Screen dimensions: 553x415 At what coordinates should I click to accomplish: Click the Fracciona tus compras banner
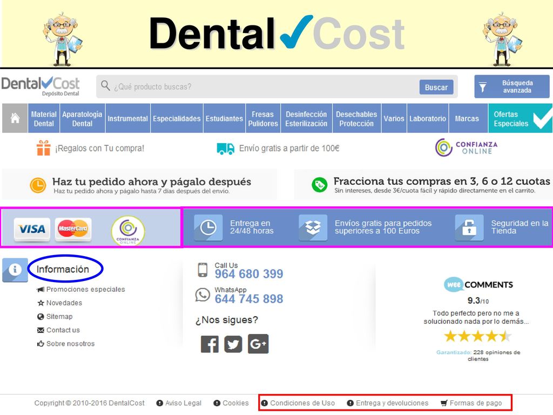click(423, 184)
